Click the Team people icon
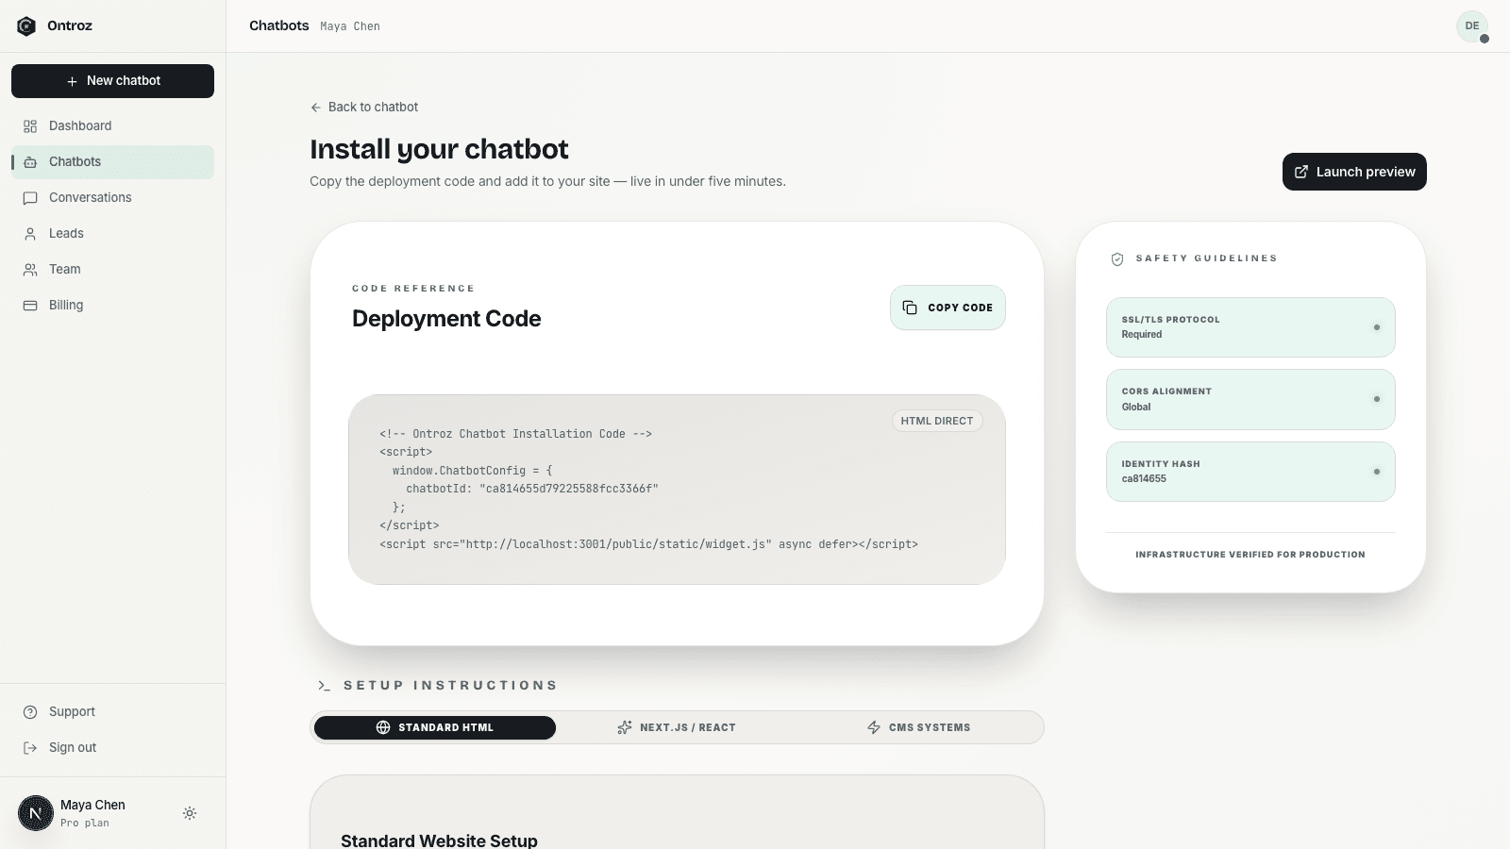This screenshot has width=1510, height=849. point(30,270)
